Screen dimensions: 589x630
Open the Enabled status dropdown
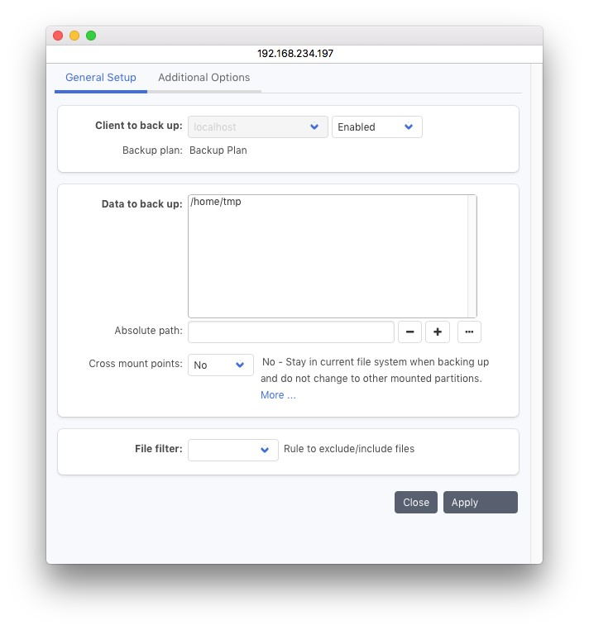(x=376, y=126)
